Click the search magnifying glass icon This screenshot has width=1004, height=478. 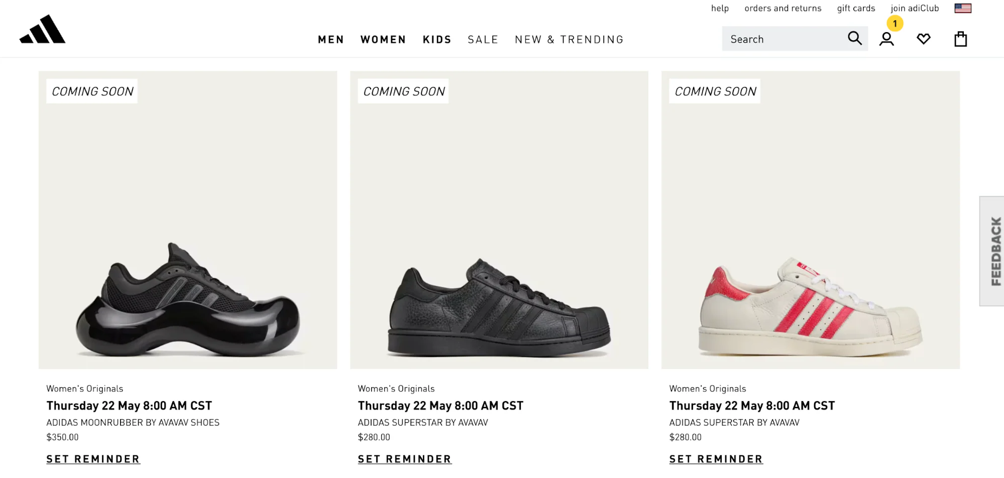(854, 38)
